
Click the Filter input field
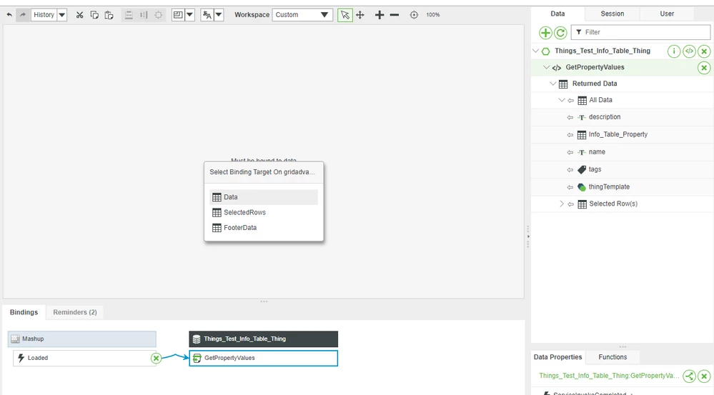point(640,32)
